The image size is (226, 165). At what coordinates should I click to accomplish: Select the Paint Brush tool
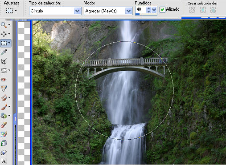(x=4, y=107)
